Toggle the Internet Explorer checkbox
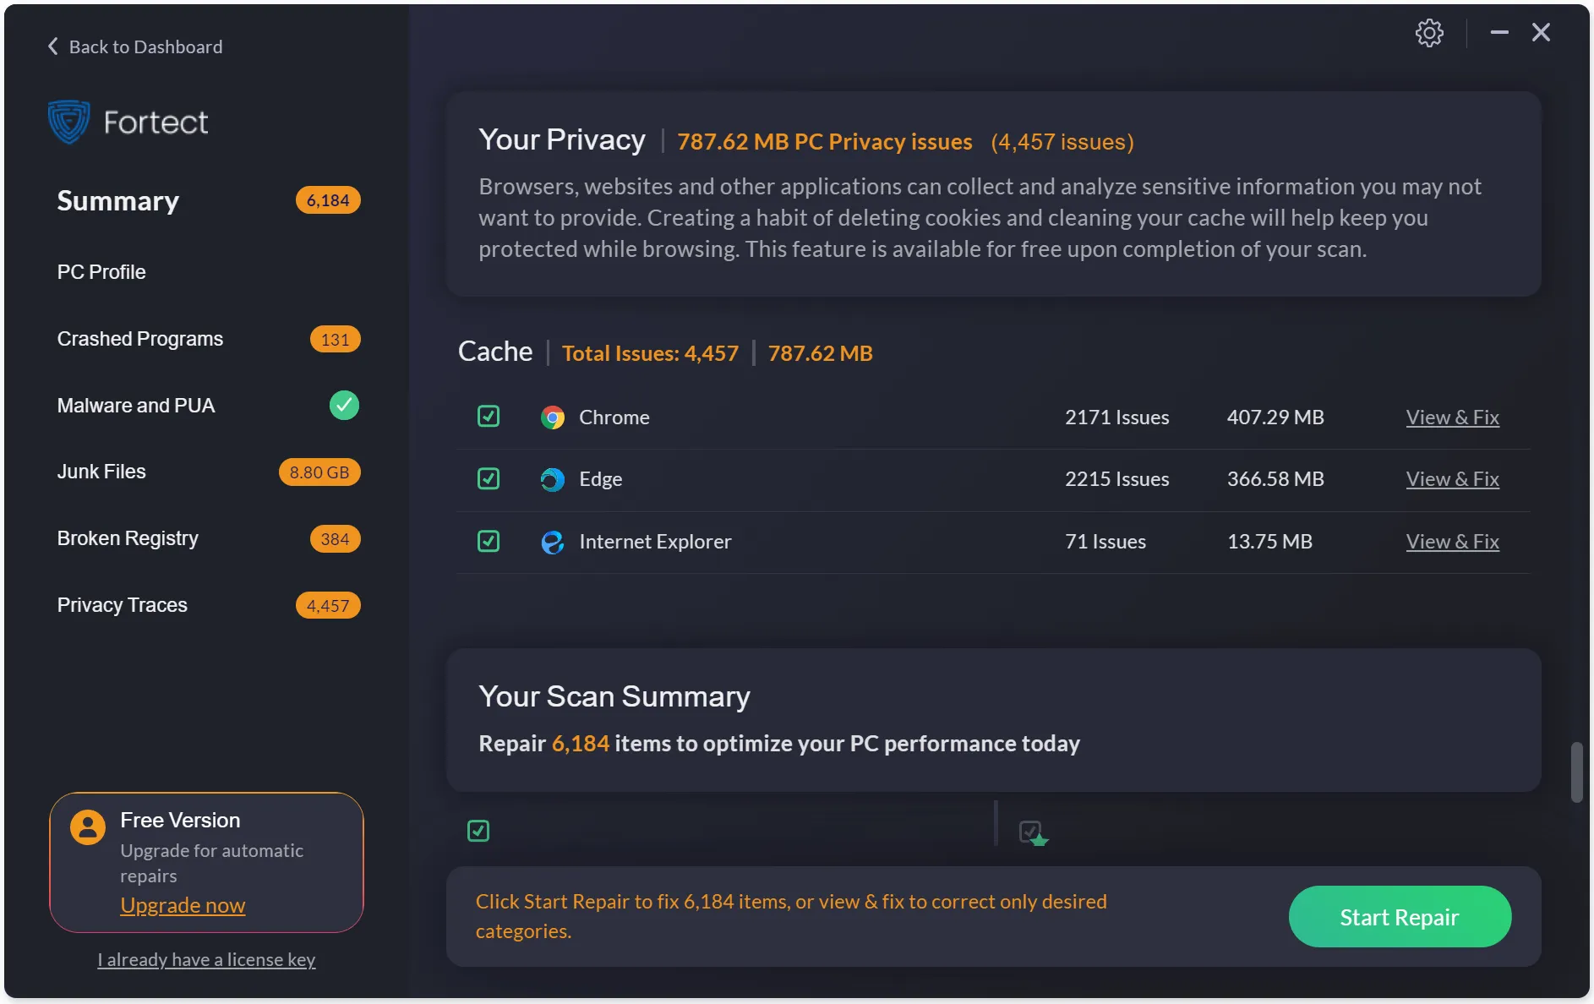1594x1004 pixels. 489,541
